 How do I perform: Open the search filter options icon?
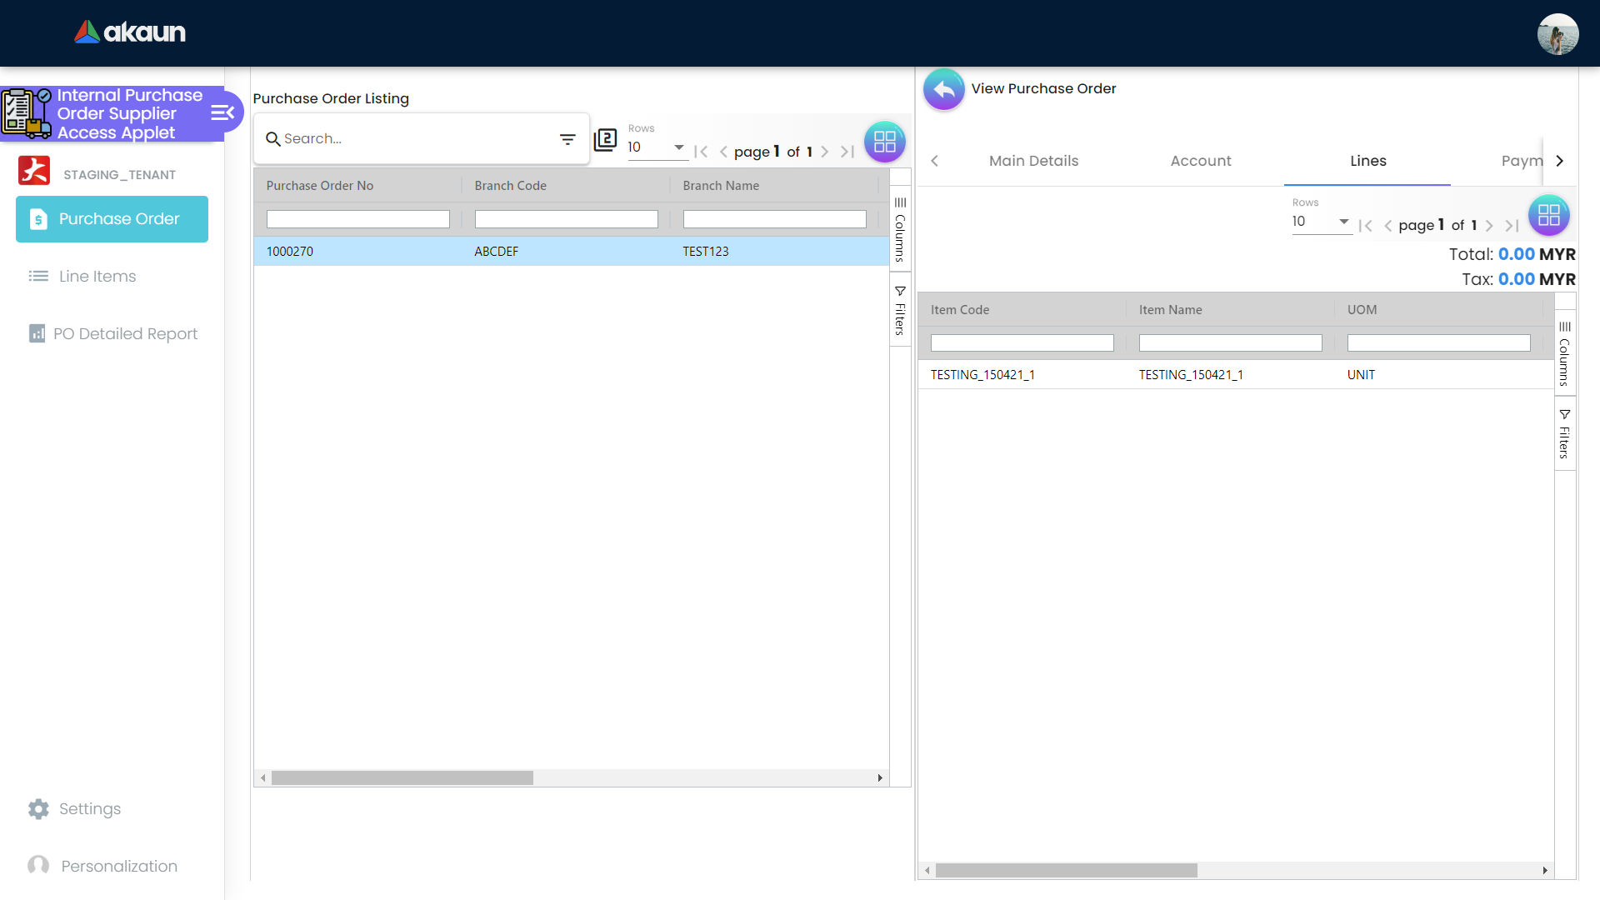click(567, 139)
